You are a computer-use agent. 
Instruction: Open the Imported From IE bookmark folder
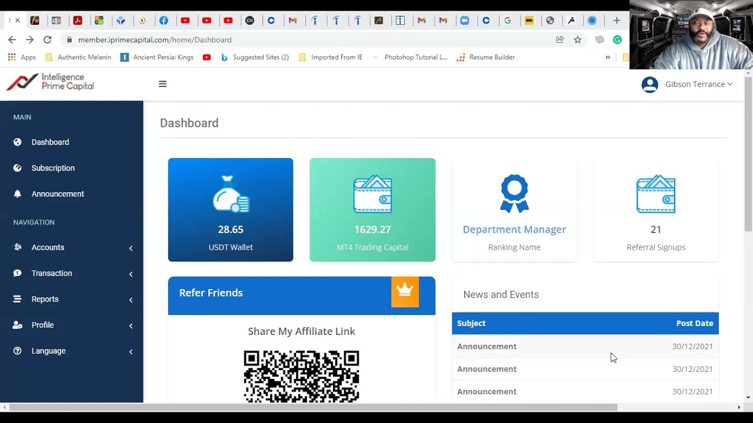[x=331, y=57]
